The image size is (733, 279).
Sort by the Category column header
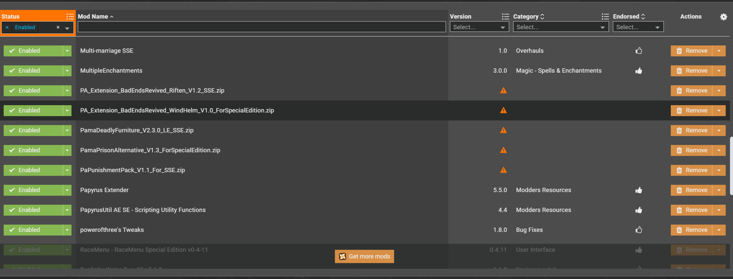pos(529,16)
